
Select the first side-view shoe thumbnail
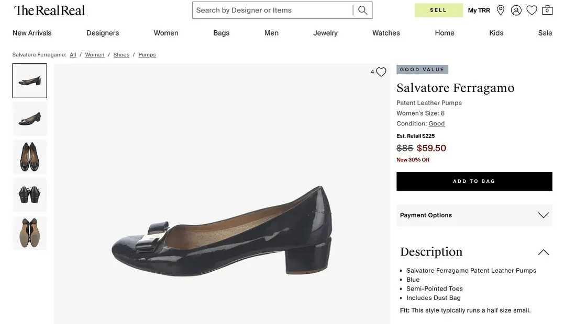click(x=30, y=80)
